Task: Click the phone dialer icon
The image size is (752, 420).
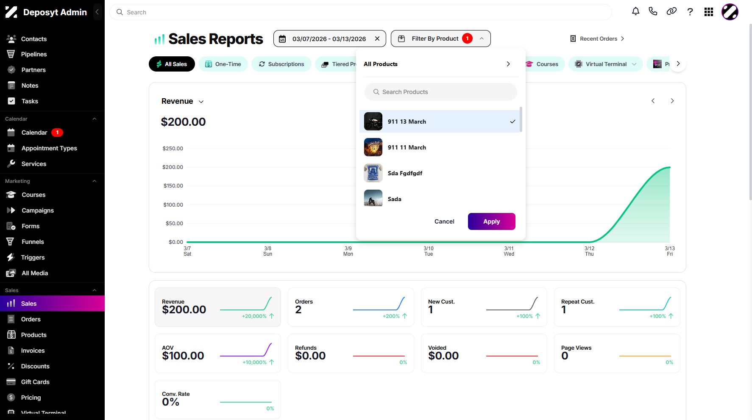Action: pos(653,11)
